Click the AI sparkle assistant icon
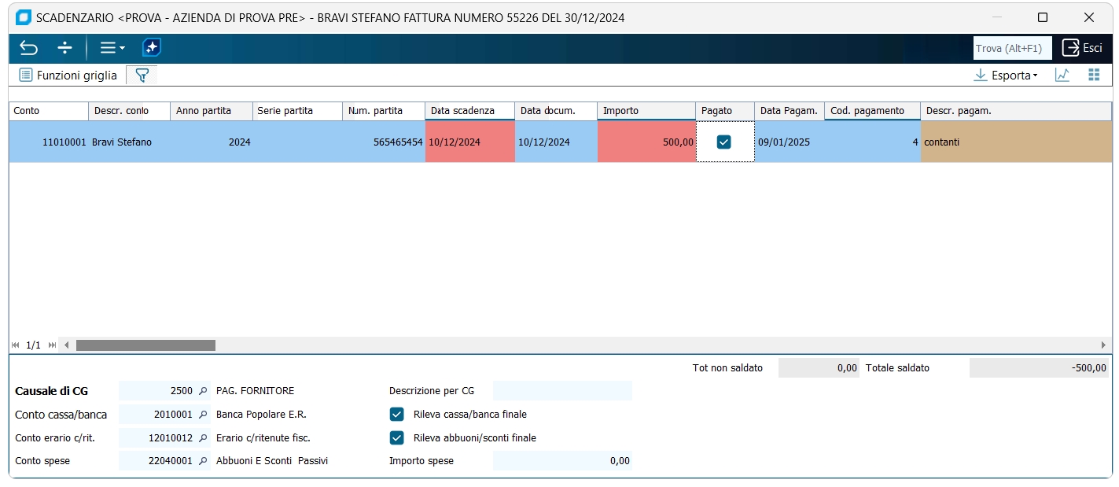Image resolution: width=1119 pixels, height=487 pixels. coord(152,48)
